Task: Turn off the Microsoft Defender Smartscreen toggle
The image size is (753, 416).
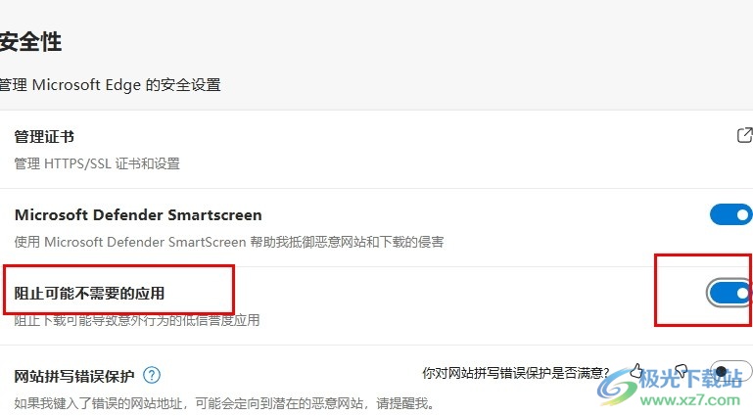Action: [x=730, y=214]
